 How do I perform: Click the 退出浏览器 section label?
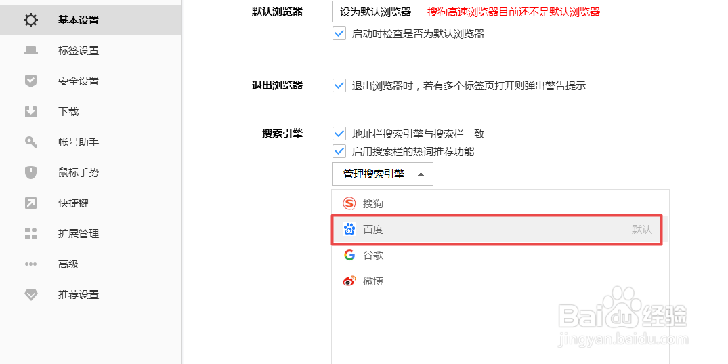click(277, 85)
